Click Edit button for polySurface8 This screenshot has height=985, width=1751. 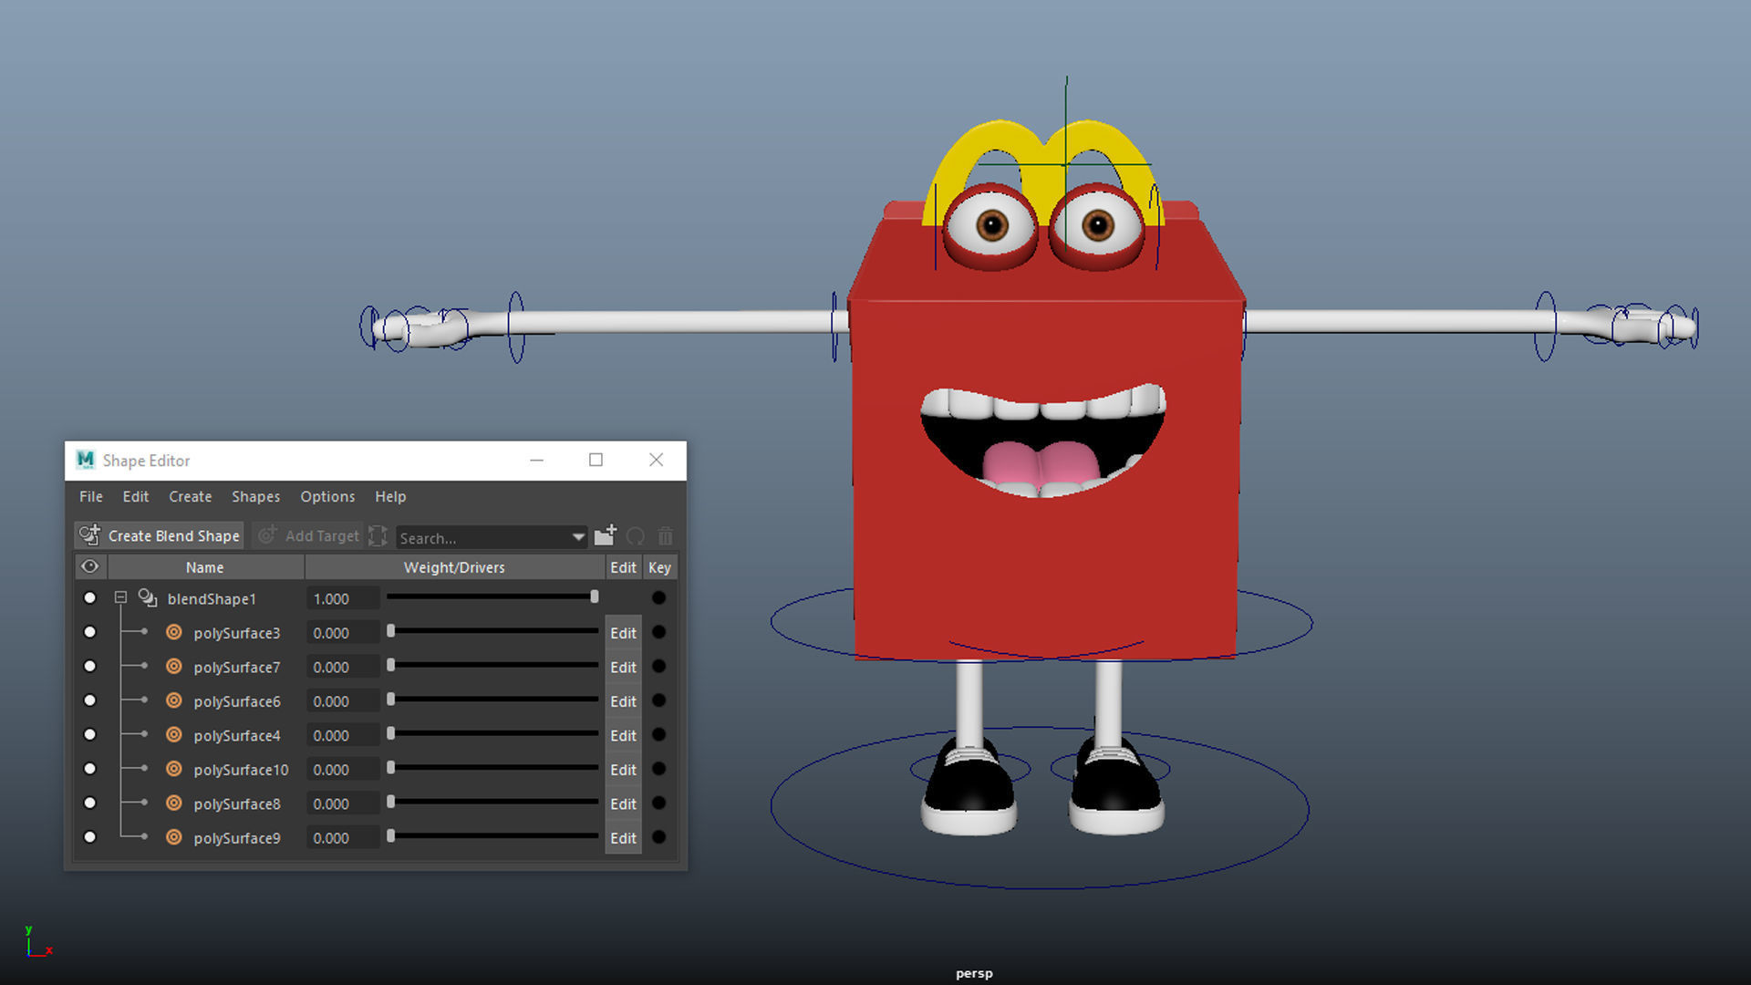[x=623, y=804]
